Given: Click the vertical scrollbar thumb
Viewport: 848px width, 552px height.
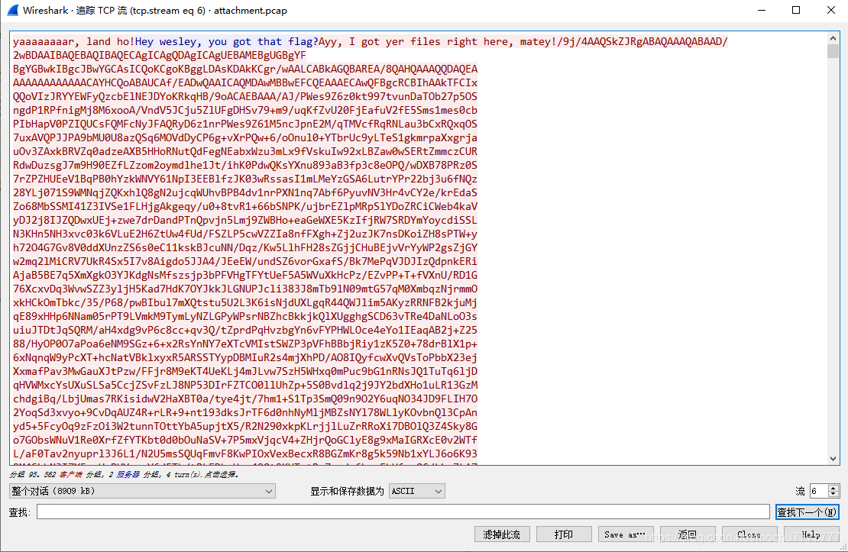Looking at the screenshot, I should (x=833, y=51).
